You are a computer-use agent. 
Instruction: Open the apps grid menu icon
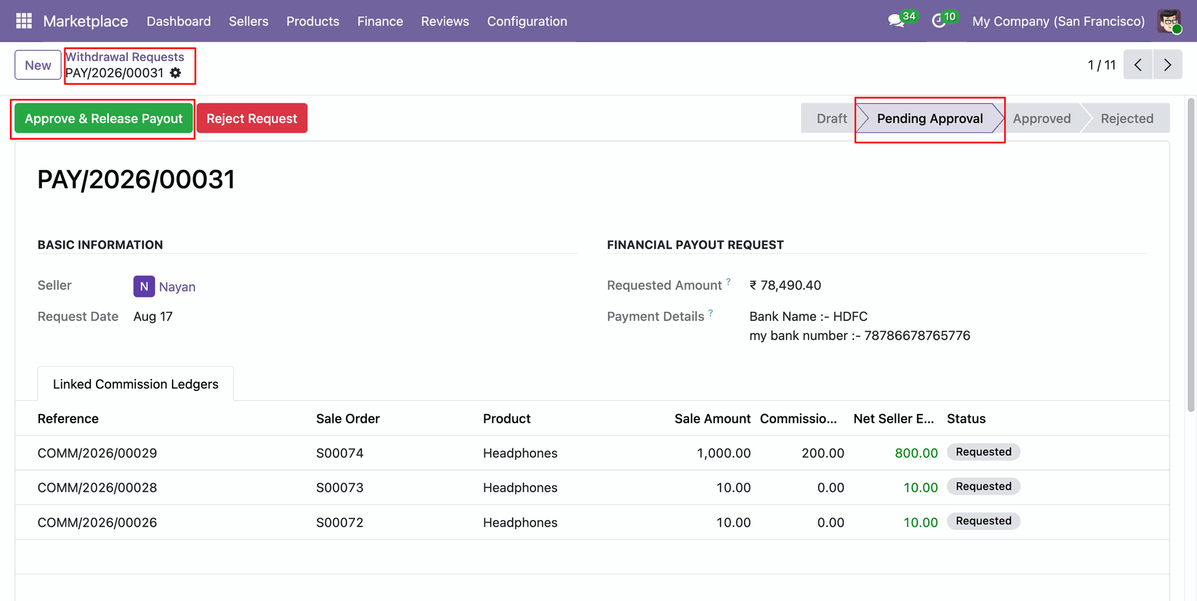(24, 21)
